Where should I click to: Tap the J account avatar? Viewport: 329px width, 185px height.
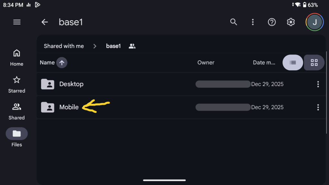(x=315, y=22)
